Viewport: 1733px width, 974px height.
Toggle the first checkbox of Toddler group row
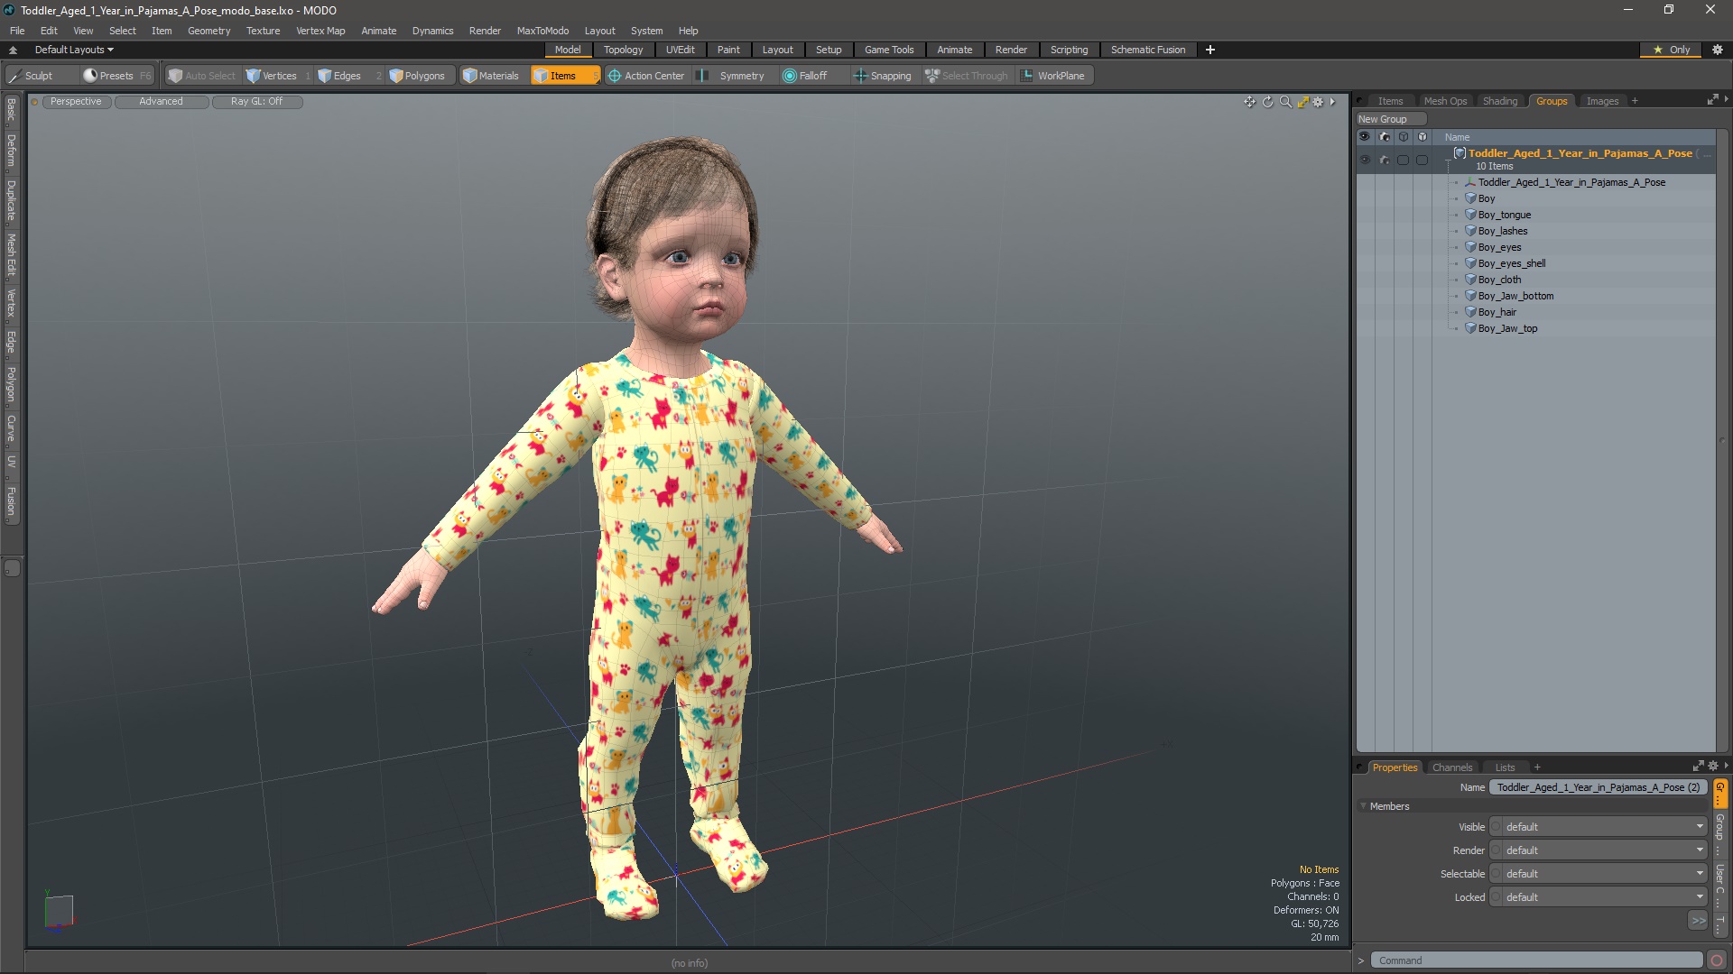coord(1403,160)
